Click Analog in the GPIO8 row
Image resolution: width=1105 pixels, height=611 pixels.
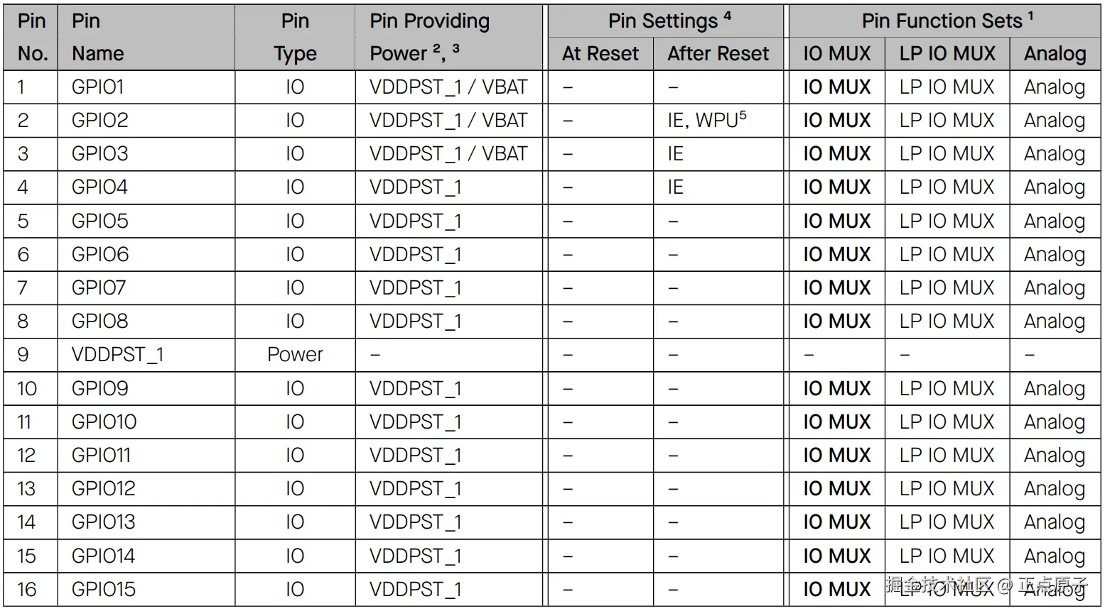tap(1054, 321)
